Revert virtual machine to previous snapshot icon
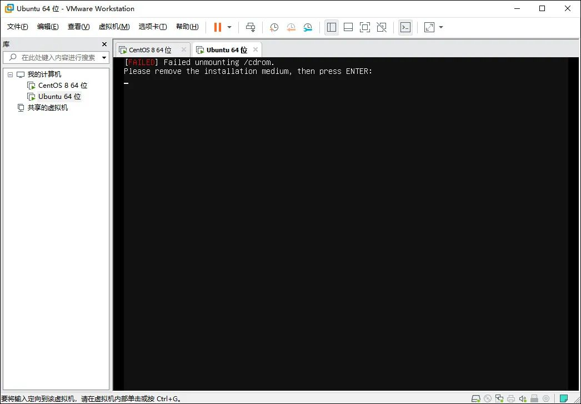This screenshot has height=404, width=581. [291, 27]
